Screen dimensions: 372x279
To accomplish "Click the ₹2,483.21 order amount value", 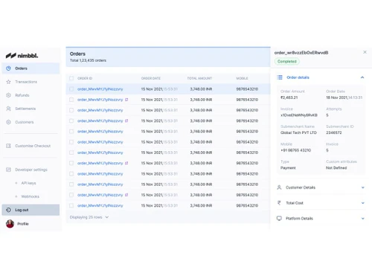I will (289, 97).
